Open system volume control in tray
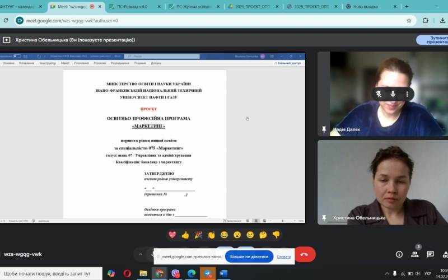This screenshot has height=280, width=448. [x=418, y=274]
